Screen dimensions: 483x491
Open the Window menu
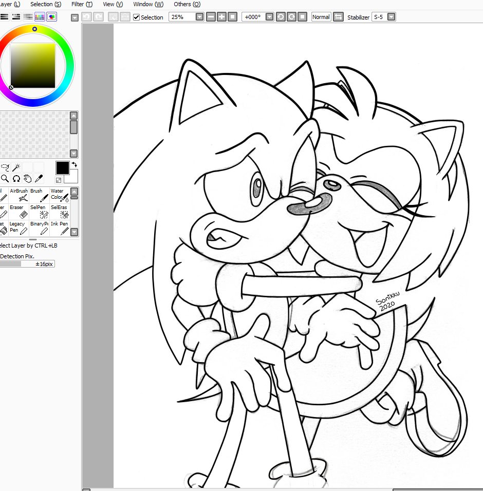tap(148, 4)
